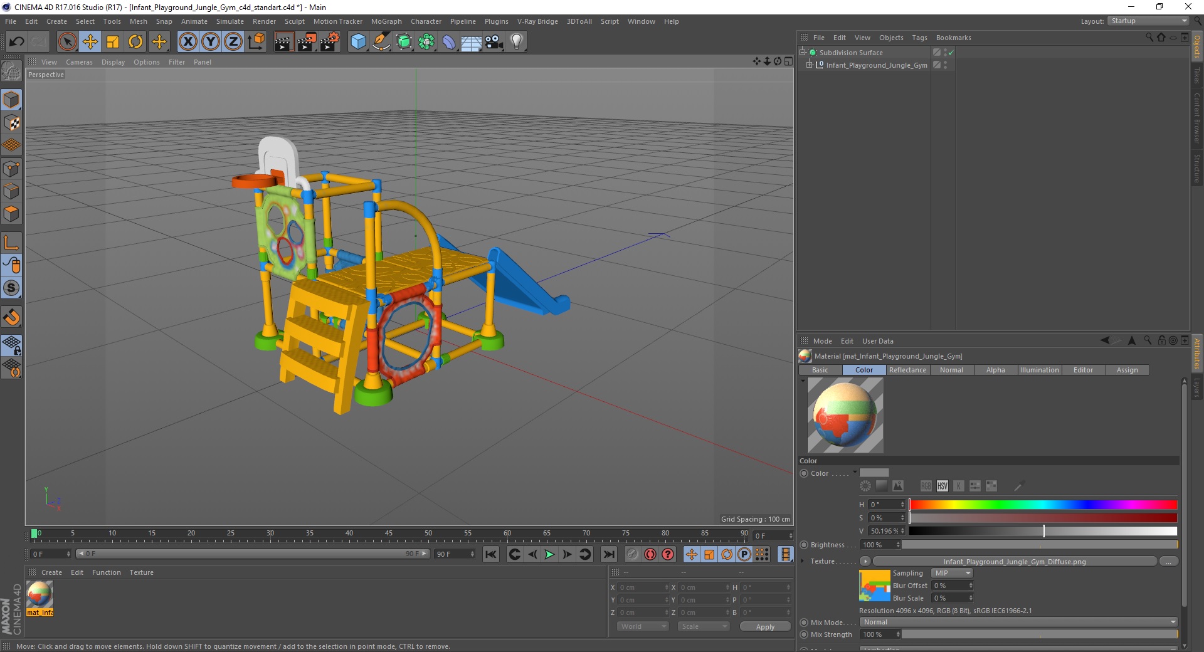Open the viewport Cameras menu
Screen dimensions: 1204x652
(x=79, y=62)
